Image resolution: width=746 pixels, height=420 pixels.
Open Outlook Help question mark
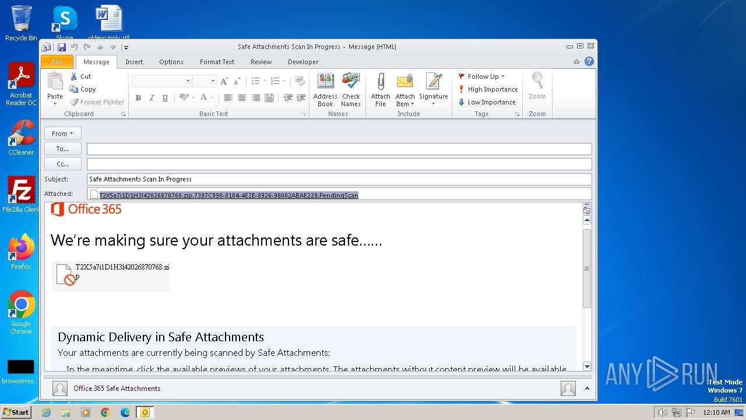tap(589, 61)
